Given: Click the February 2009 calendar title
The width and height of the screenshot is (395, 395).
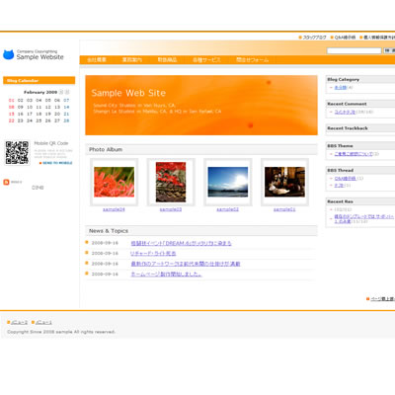Looking at the screenshot, I should (x=40, y=92).
